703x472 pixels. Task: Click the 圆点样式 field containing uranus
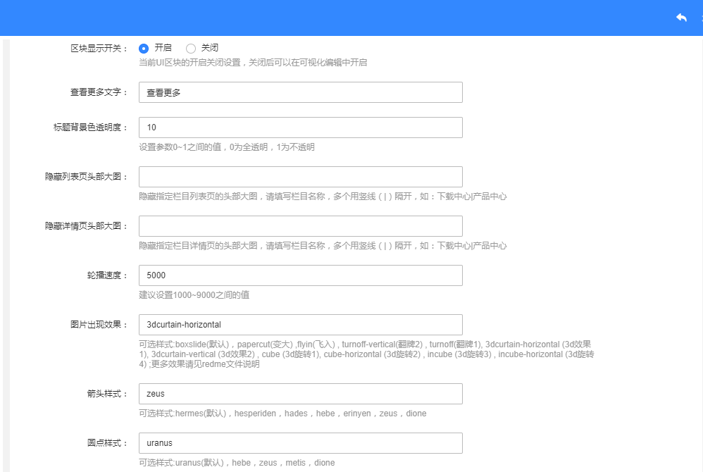coord(300,443)
